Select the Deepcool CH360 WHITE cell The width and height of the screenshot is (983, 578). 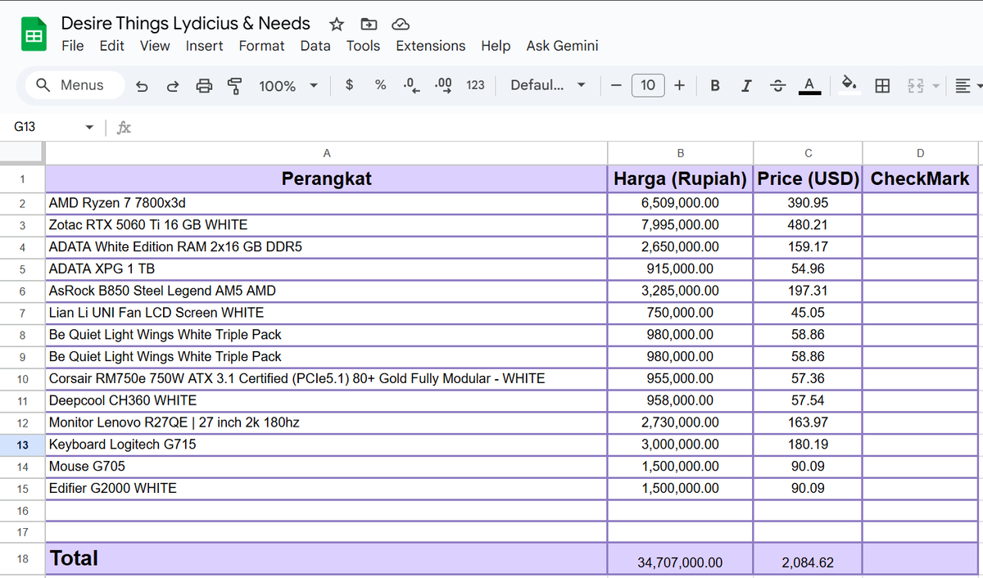(x=327, y=400)
